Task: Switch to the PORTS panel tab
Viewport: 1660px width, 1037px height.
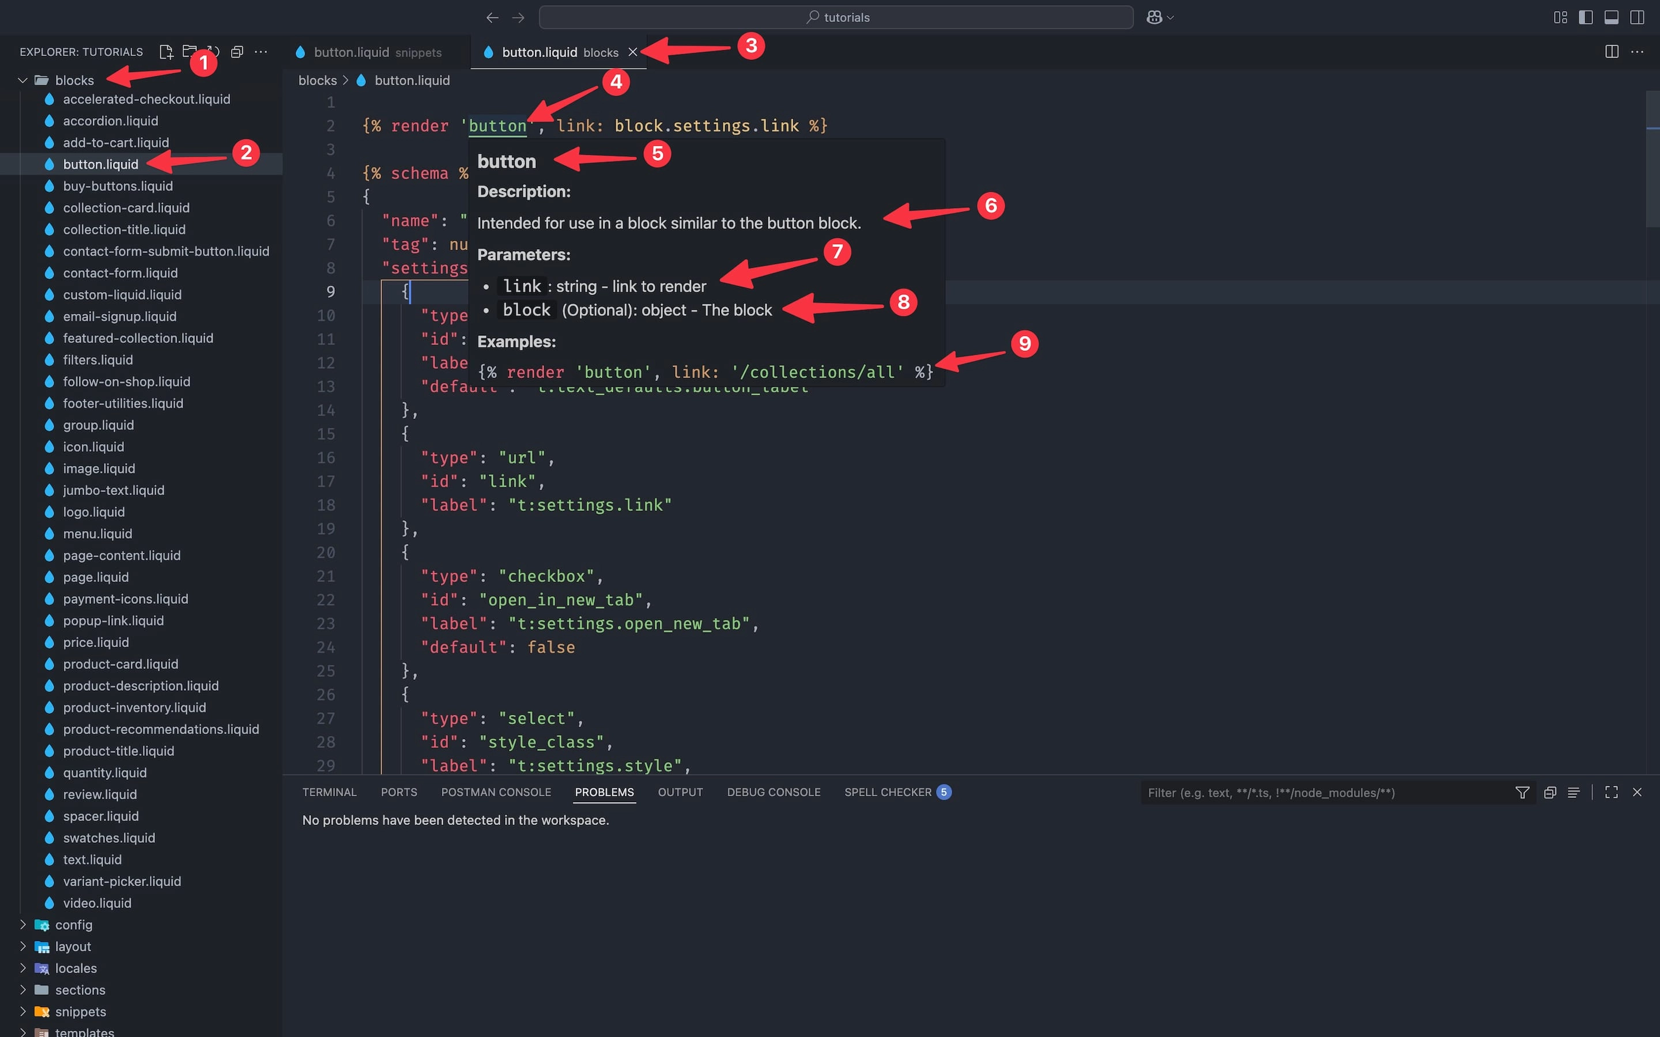Action: 398,792
